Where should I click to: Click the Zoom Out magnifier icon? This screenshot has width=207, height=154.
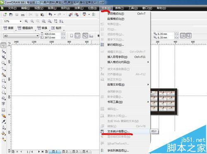(x=32, y=21)
